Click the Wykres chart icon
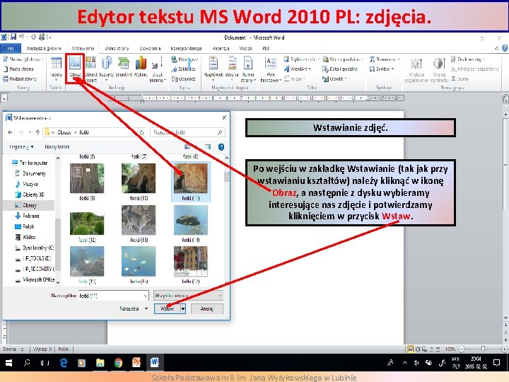Viewport: 509px width, 382px height. (x=141, y=66)
